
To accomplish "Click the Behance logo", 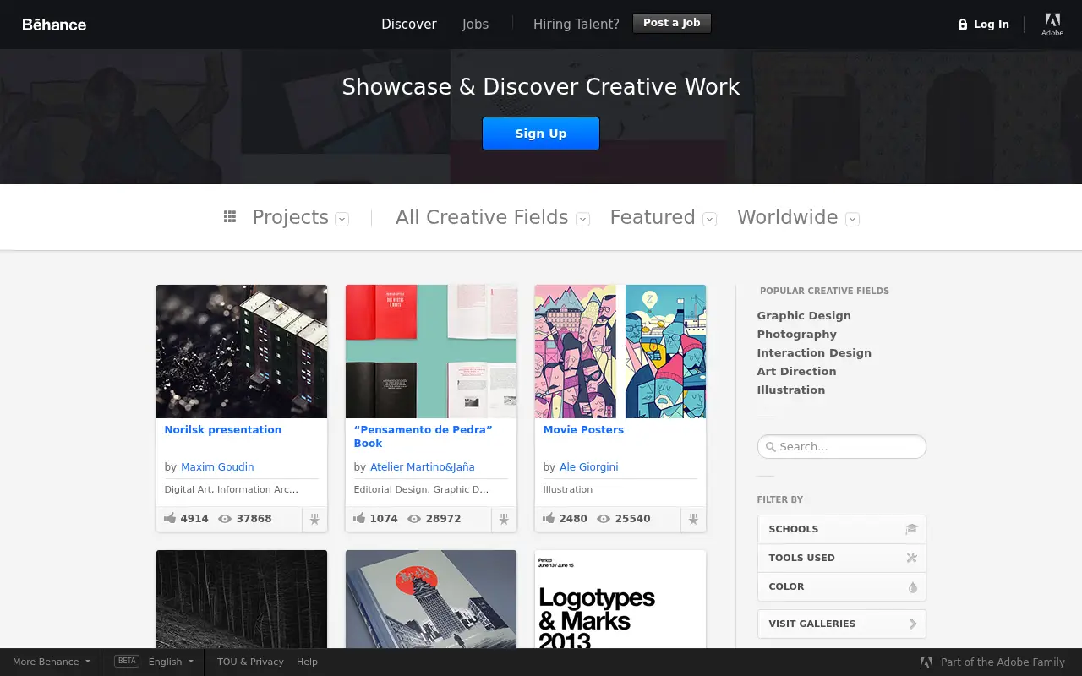I will click(x=54, y=25).
